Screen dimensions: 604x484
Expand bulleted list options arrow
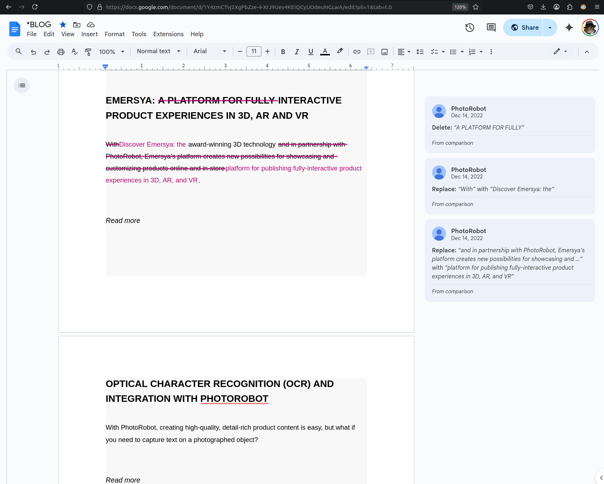point(462,52)
